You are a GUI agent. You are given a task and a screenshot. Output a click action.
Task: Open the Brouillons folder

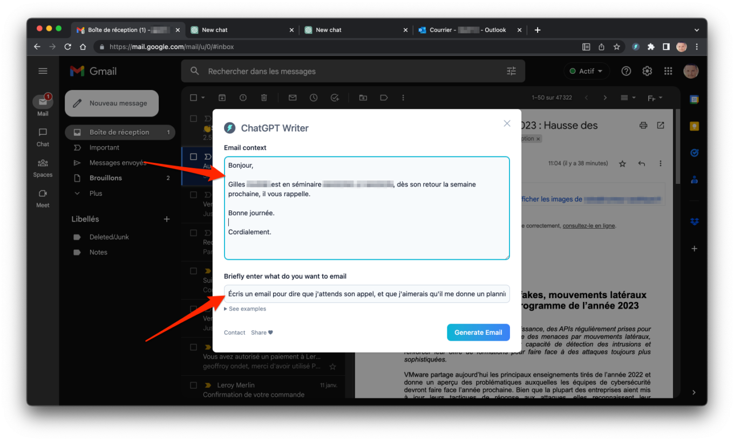[x=106, y=178]
